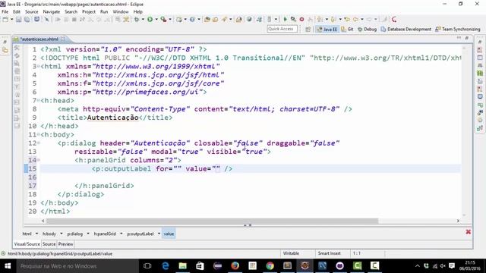Screen dimensions: 486x273
Task: Expand the p:outputLabel breadcrumb dropdown
Action: (x=159, y=234)
